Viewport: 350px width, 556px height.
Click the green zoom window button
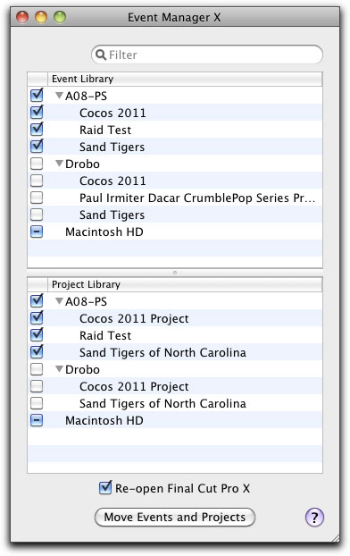point(60,17)
